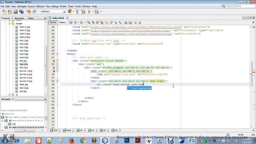Switch to the Files tab
The height and width of the screenshot is (144, 256).
coord(31,18)
